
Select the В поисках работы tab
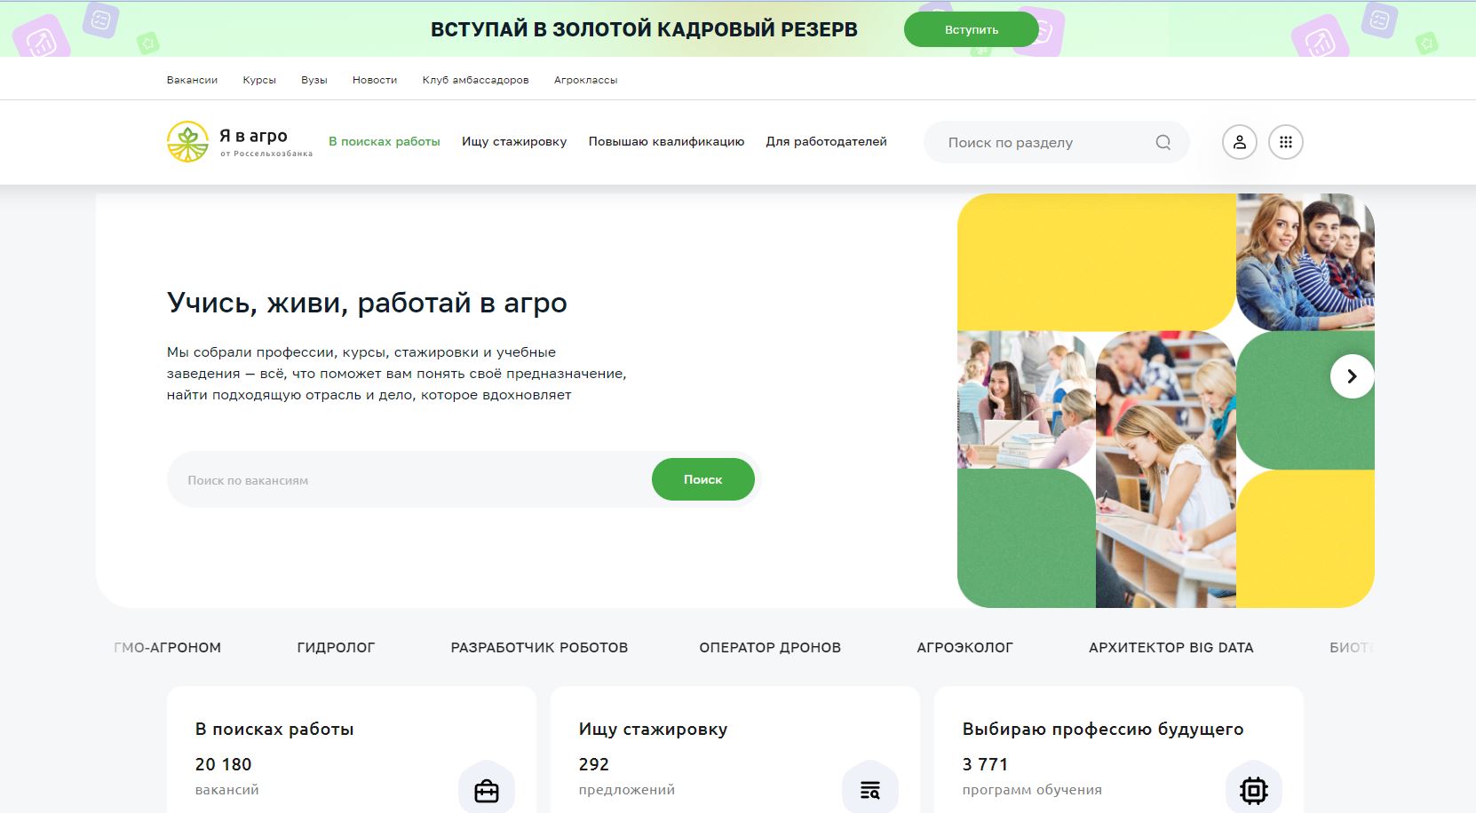[x=385, y=141]
